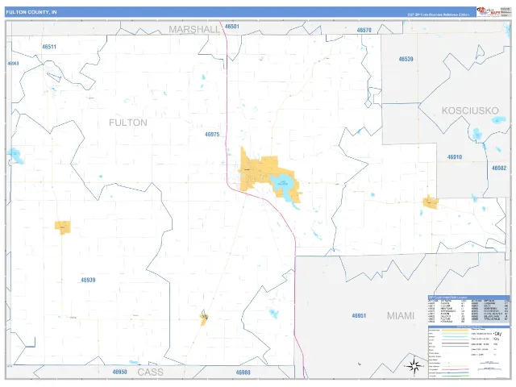The height and width of the screenshot is (387, 516).
Task: Click ZIP code label 46950
Action: pos(119,372)
